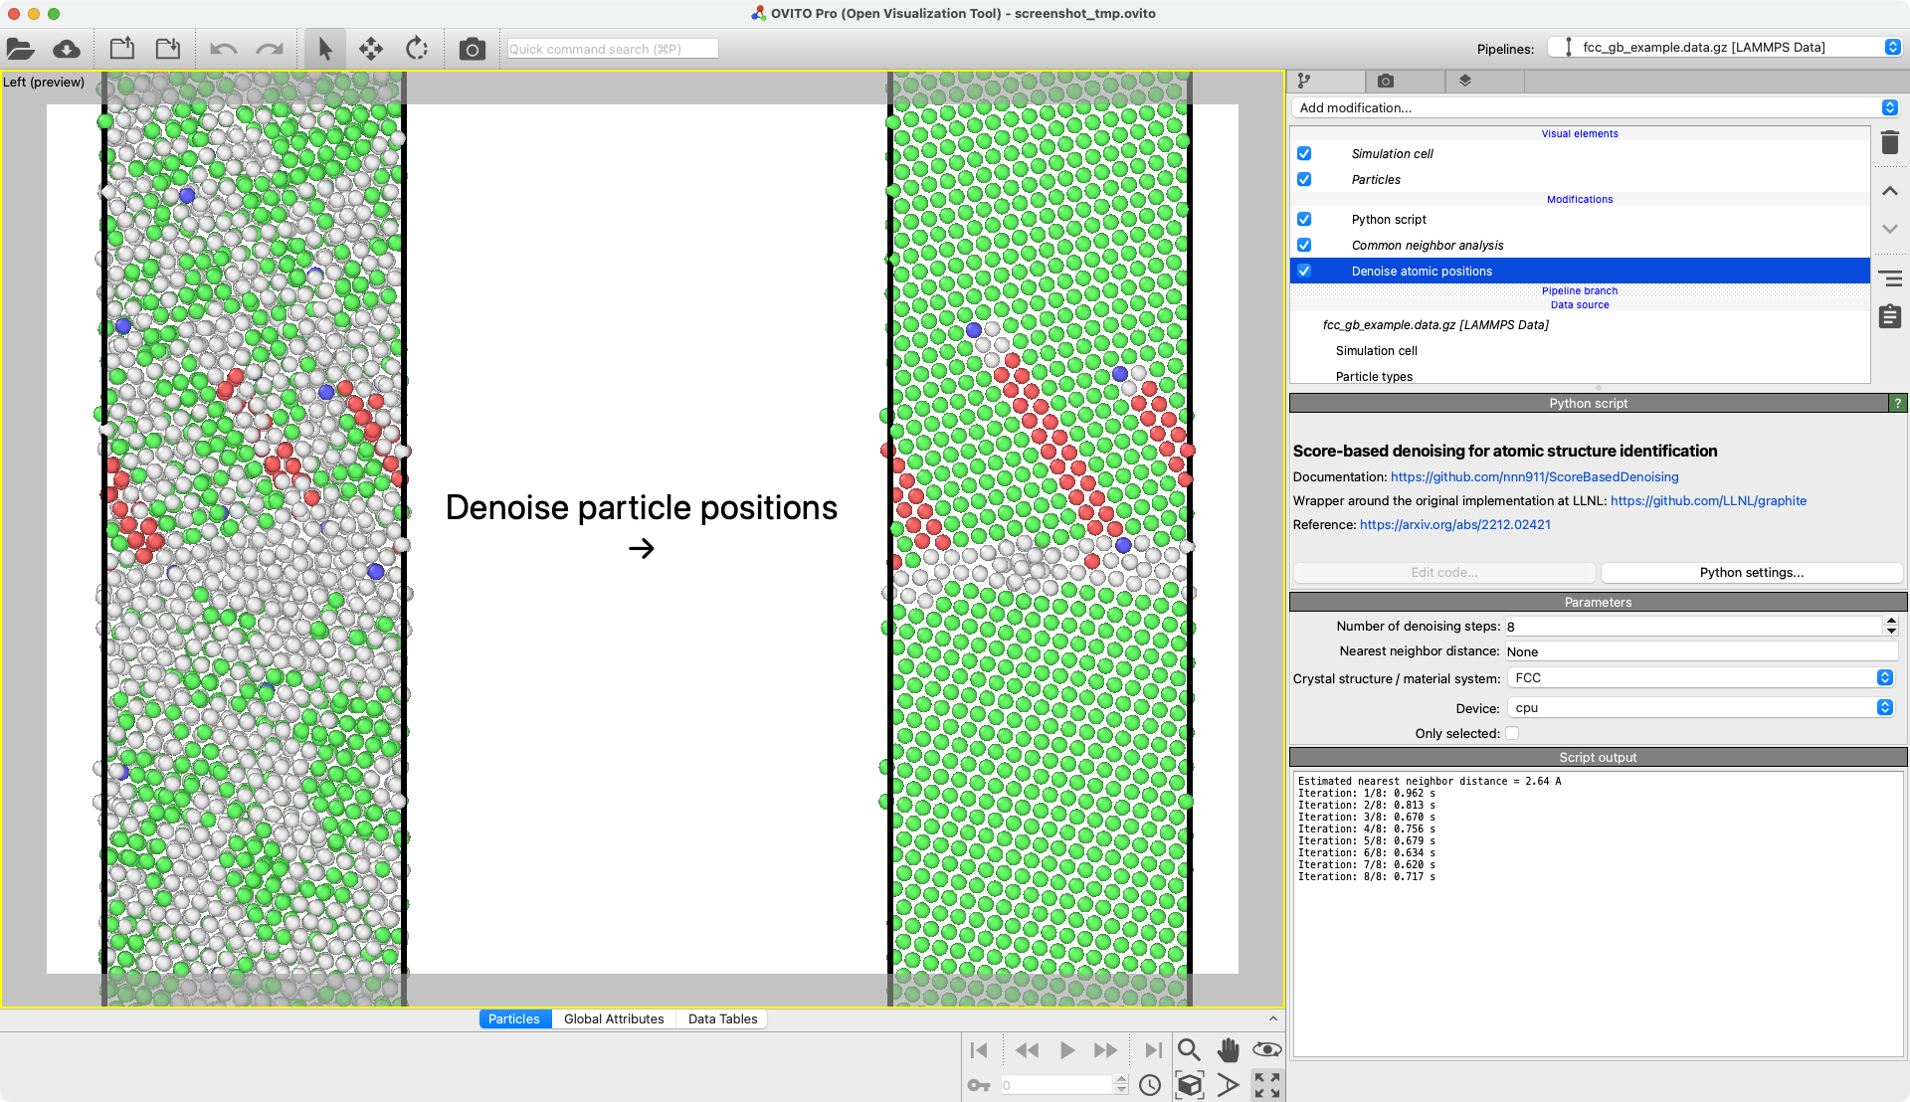Click the Load remote file cloud icon
Screen dimensions: 1910x1102
pyautogui.click(x=67, y=49)
